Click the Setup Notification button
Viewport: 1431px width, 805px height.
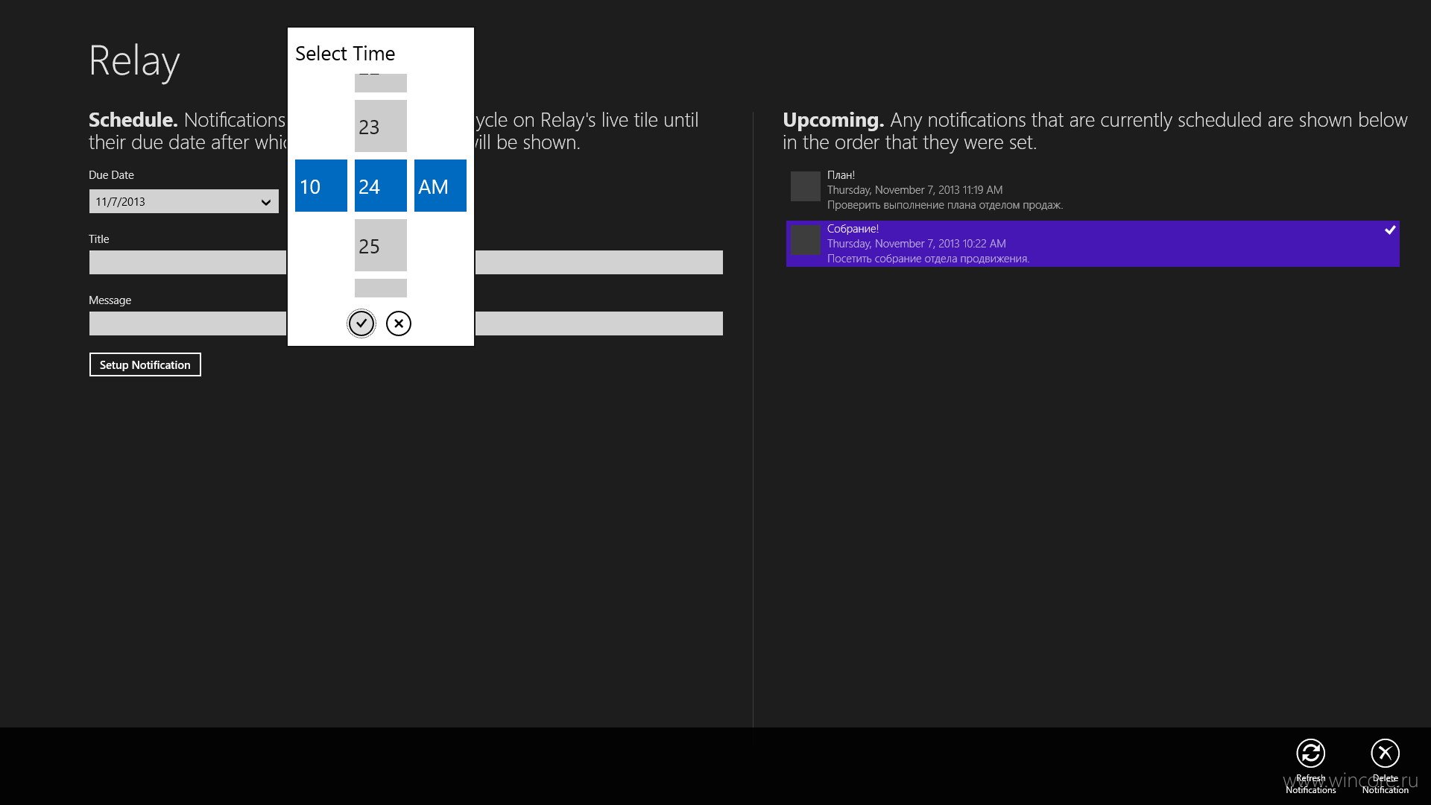[x=145, y=364]
